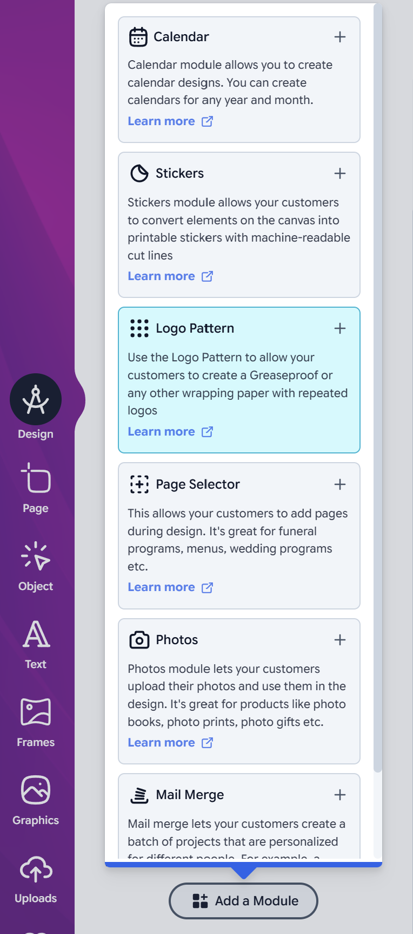The height and width of the screenshot is (934, 413).
Task: Open Learn more for the Photos module
Action: click(x=162, y=742)
